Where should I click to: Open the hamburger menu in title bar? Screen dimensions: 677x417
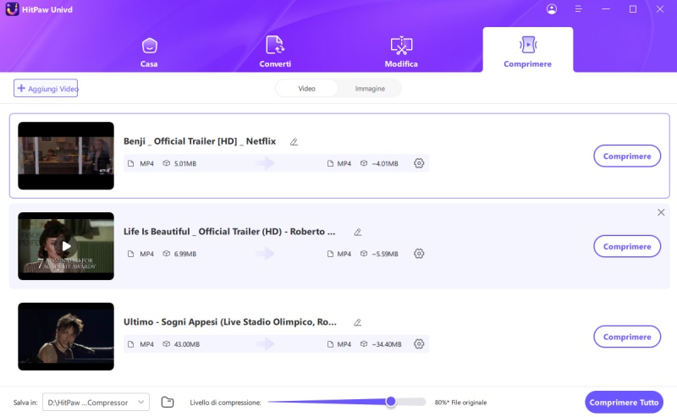[579, 9]
